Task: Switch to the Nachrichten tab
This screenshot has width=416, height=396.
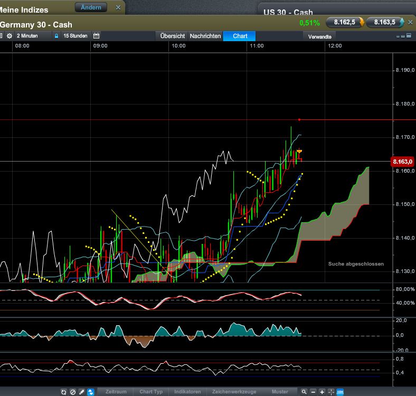Action: [205, 36]
